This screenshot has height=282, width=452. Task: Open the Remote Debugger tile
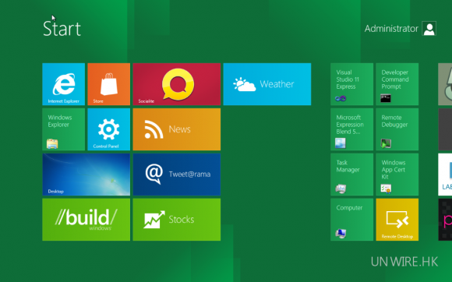(397, 129)
